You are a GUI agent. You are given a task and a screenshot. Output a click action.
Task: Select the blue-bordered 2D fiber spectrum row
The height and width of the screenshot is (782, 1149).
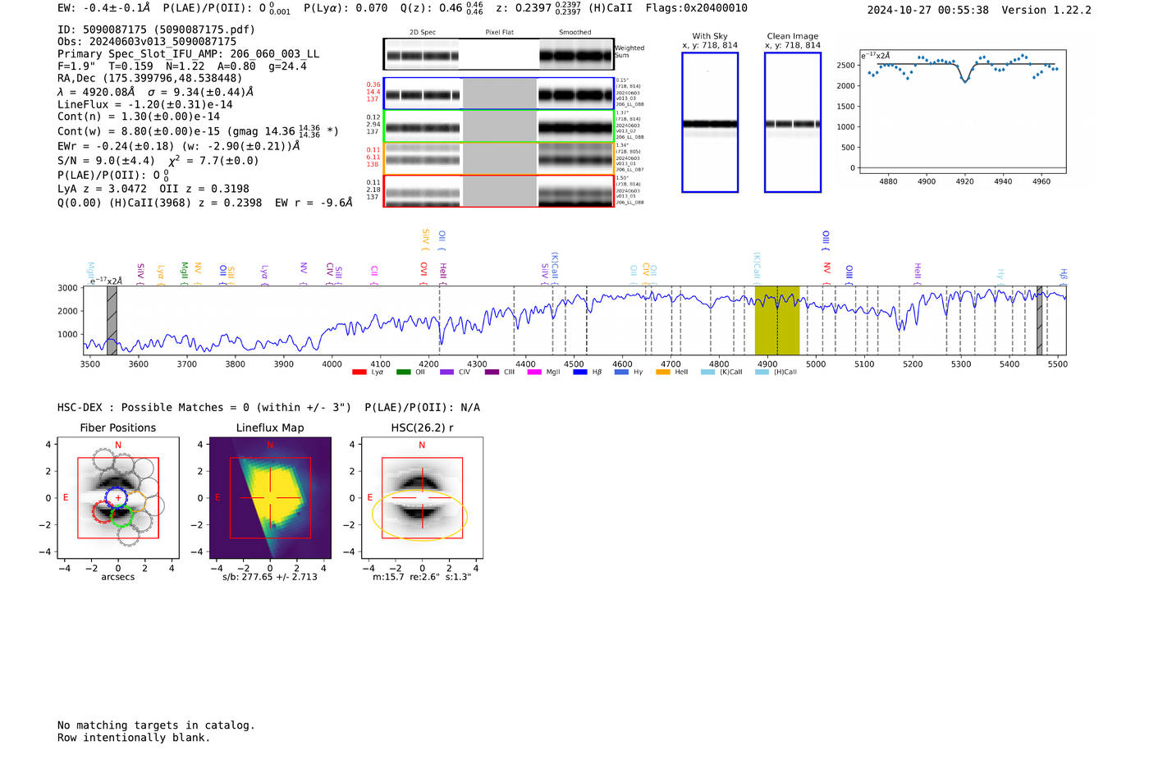point(499,94)
